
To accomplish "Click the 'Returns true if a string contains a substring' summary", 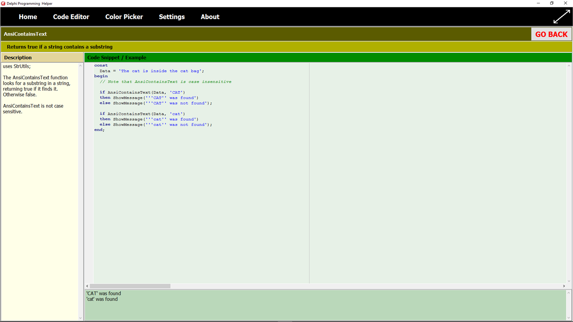I will pyautogui.click(x=60, y=47).
